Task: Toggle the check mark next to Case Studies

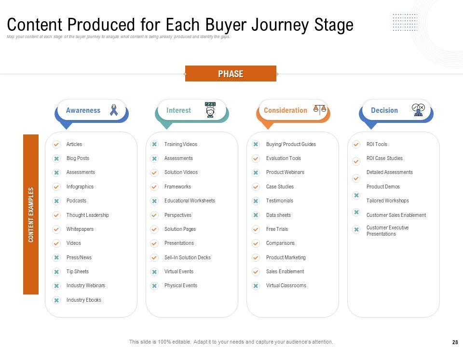Action: (x=256, y=187)
